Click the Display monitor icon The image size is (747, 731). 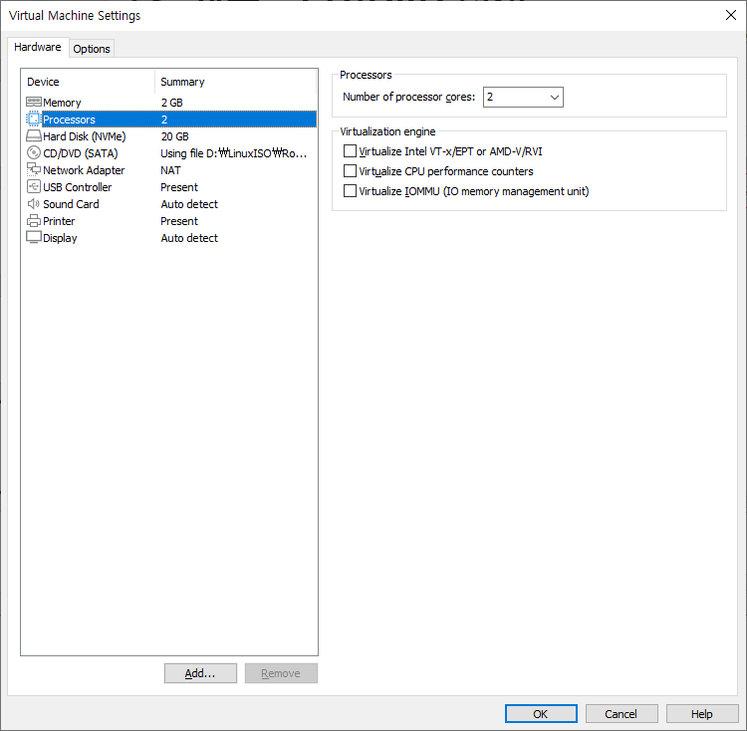click(x=33, y=237)
